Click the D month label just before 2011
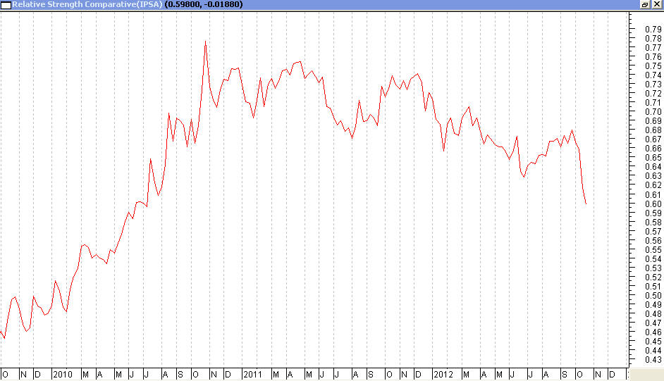 pos(228,374)
